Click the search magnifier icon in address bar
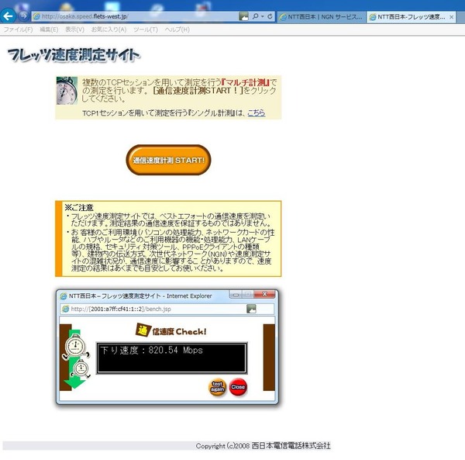 click(x=255, y=16)
